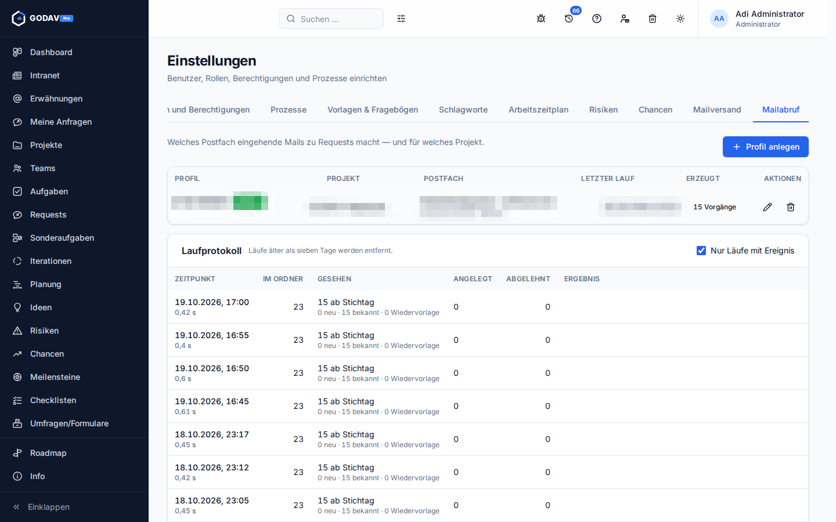
Task: Open Chancen in the sidebar
Action: click(x=74, y=354)
